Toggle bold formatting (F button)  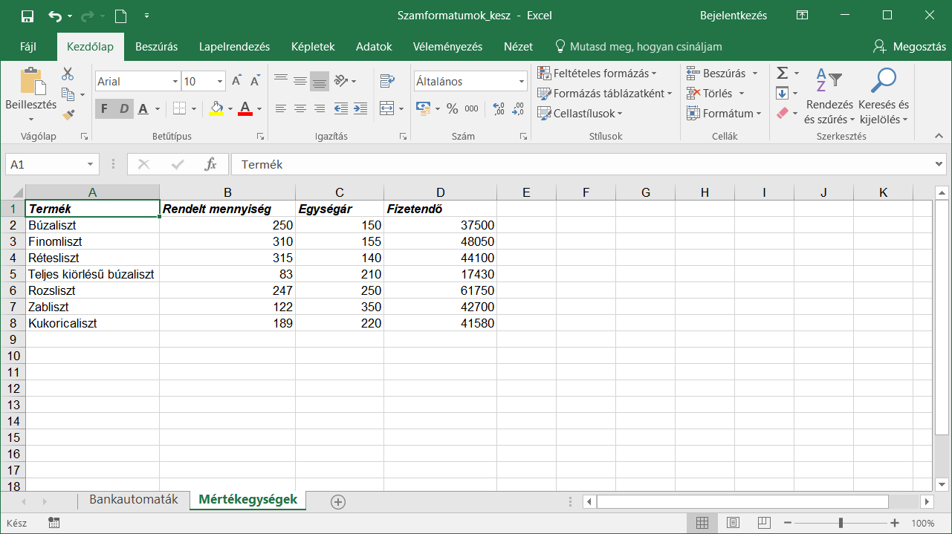click(x=104, y=108)
